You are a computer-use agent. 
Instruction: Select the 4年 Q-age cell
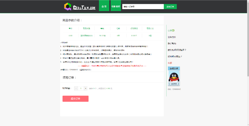(x=118, y=36)
